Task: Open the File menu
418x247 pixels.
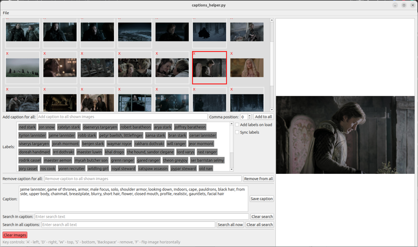Action: coord(6,13)
